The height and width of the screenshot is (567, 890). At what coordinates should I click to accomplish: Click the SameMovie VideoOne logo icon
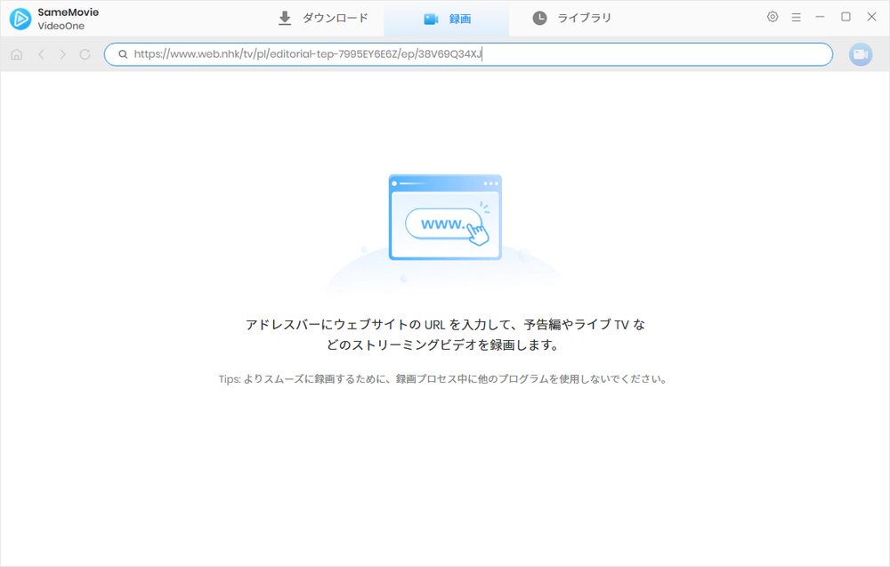(18, 17)
